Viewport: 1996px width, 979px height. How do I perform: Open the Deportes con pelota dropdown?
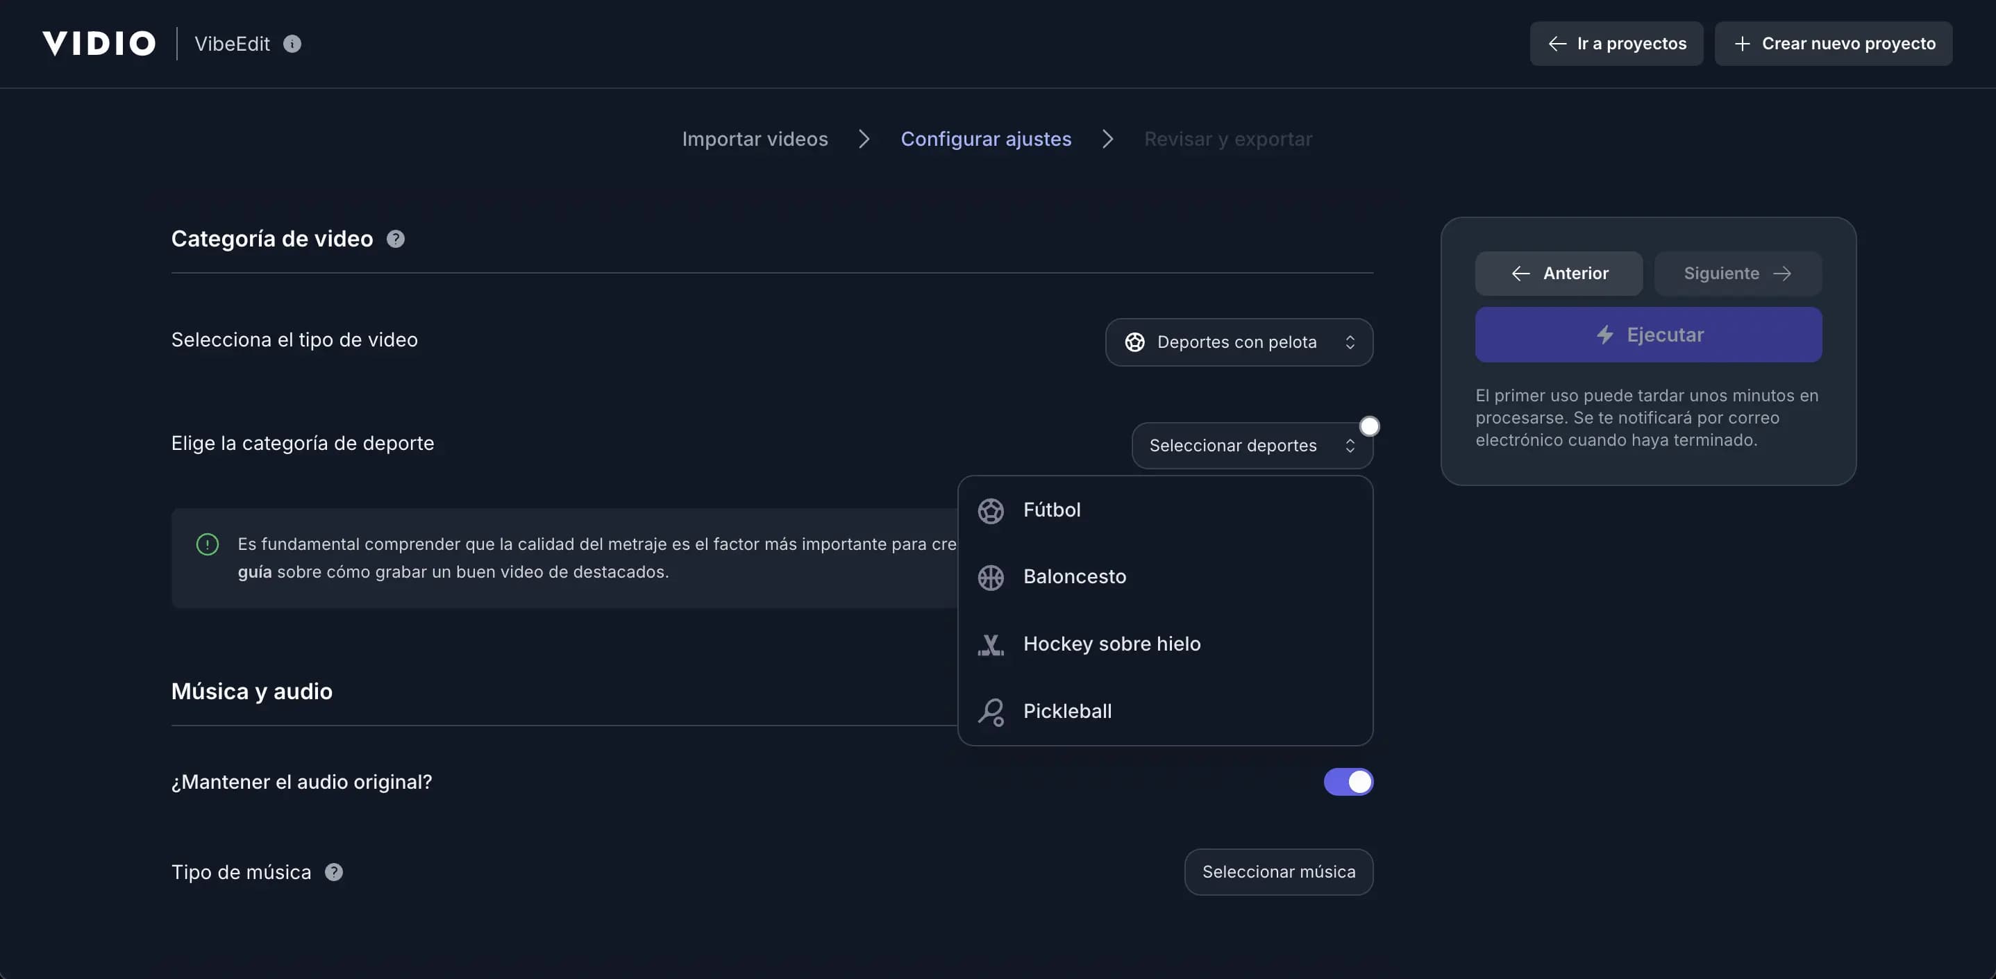[x=1238, y=342]
